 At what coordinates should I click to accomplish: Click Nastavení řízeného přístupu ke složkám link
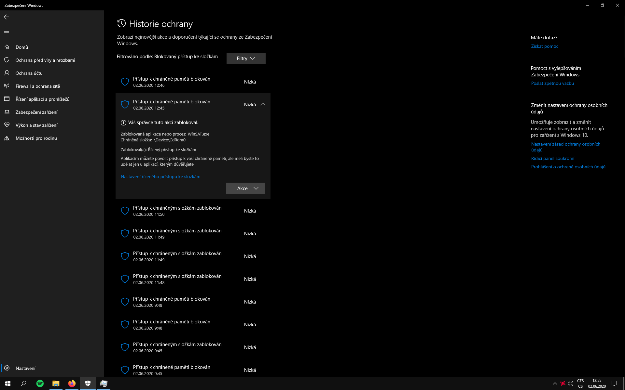click(160, 176)
